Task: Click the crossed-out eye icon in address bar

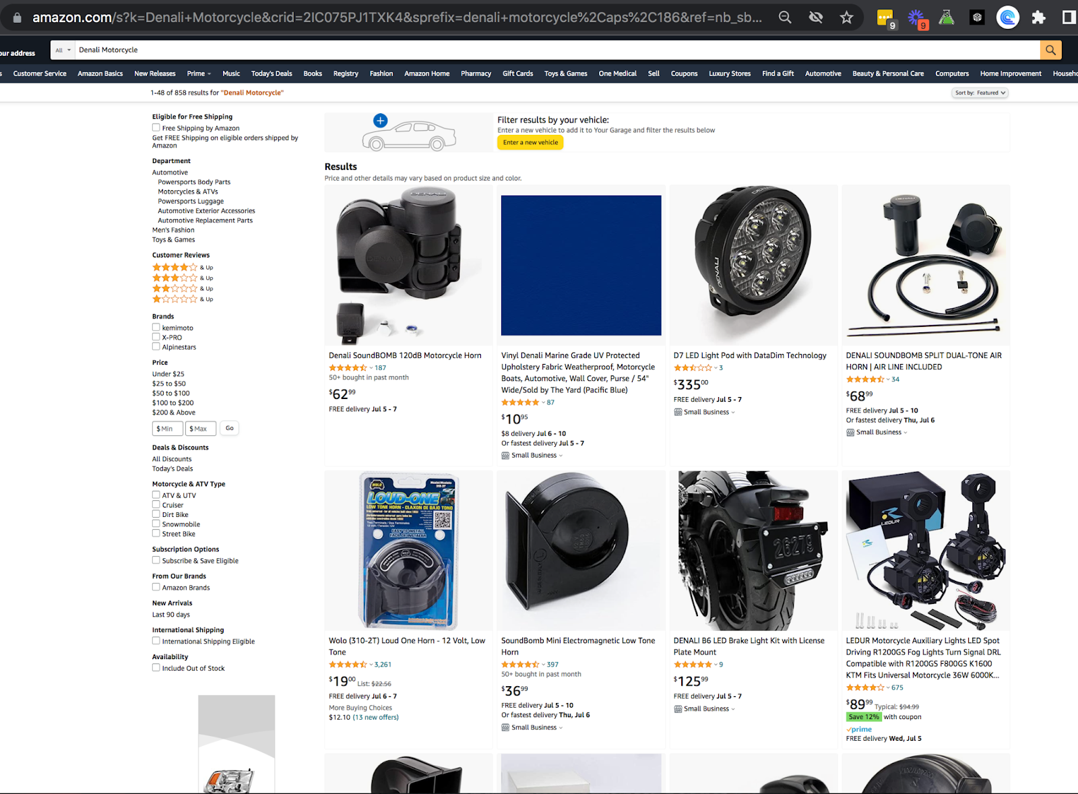Action: [x=815, y=18]
